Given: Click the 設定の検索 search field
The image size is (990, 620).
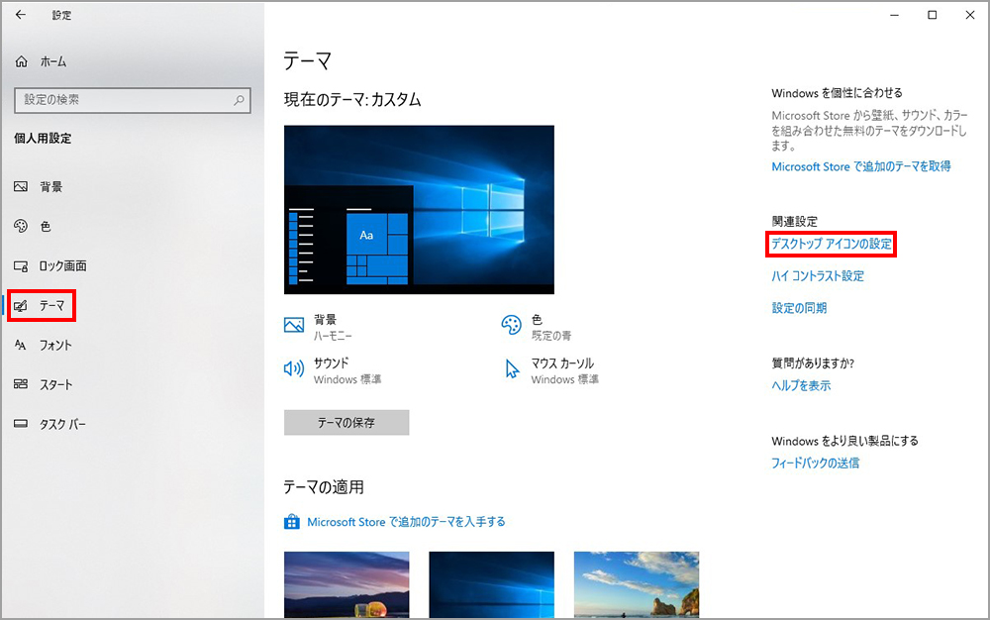Looking at the screenshot, I should point(133,100).
